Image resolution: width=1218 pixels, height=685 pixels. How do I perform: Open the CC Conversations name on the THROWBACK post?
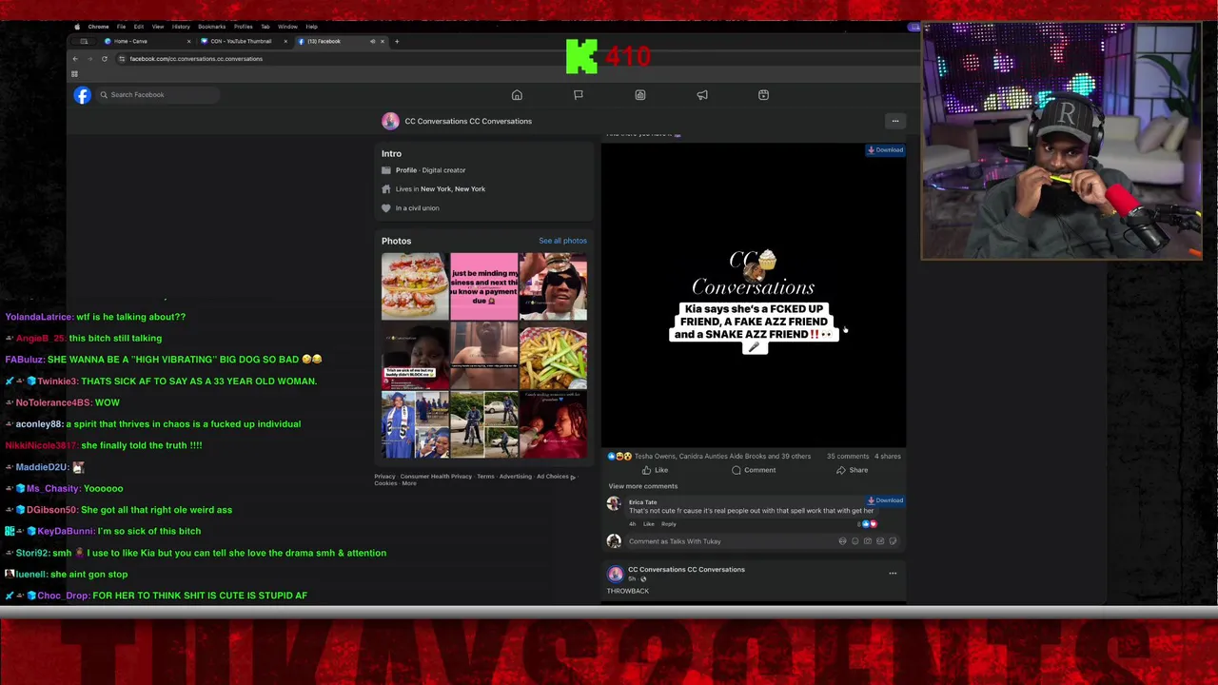pos(686,569)
